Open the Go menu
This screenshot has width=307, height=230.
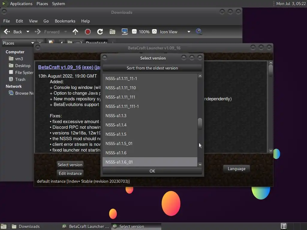tap(46, 21)
